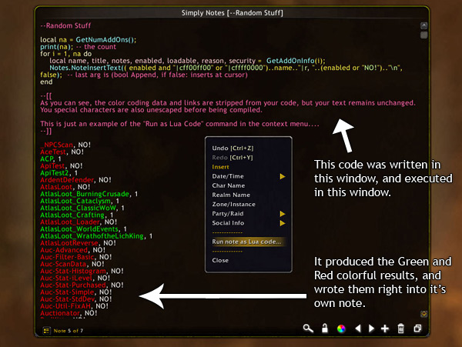This screenshot has height=347, width=462.
Task: Click the for i = 1, na do line
Action: click(x=65, y=54)
